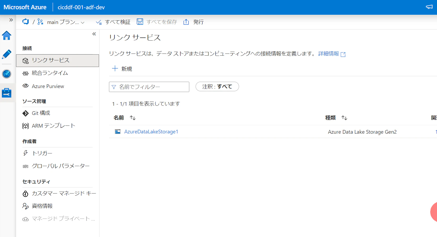The height and width of the screenshot is (237, 437).
Task: Expand the left navigation rail chevrons
Action: (x=11, y=20)
